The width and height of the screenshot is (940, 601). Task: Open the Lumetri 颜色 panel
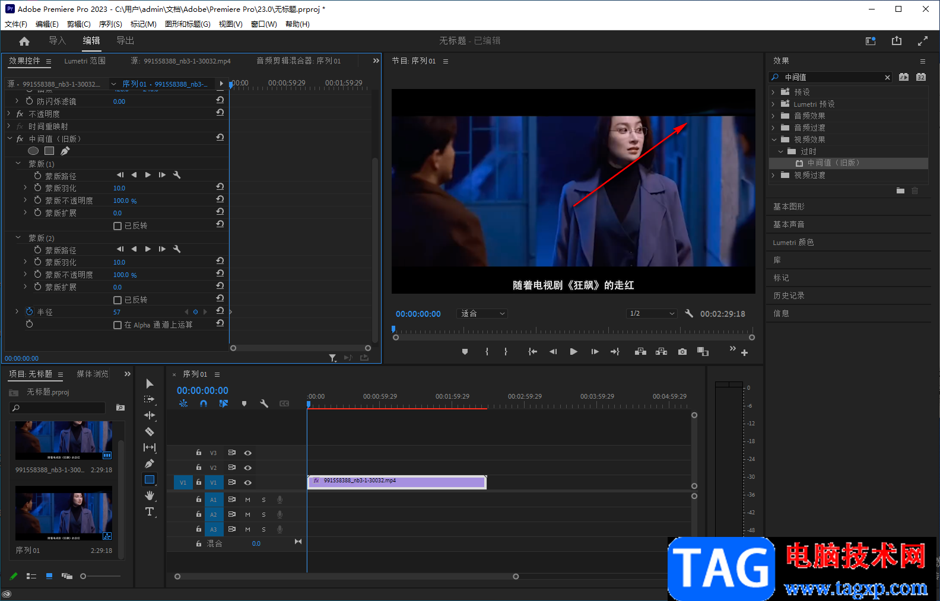pyautogui.click(x=793, y=242)
